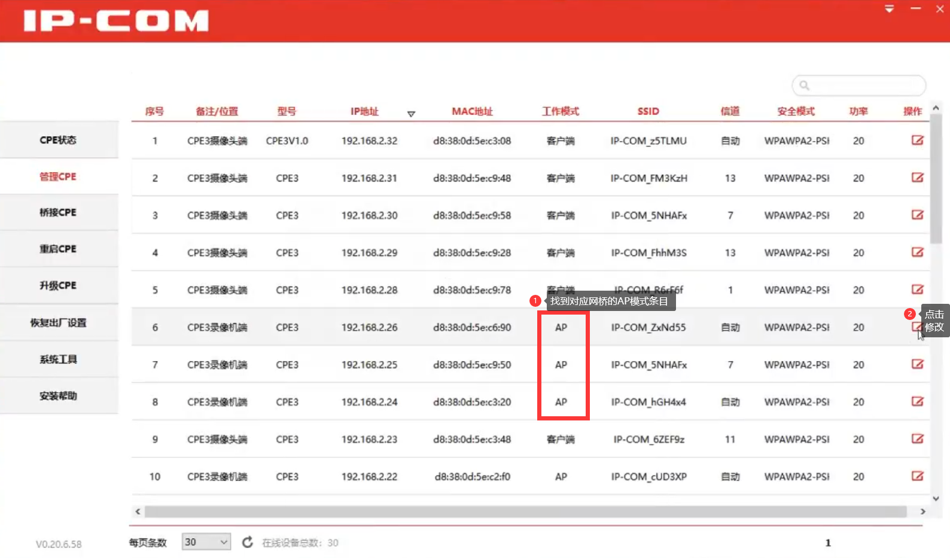The height and width of the screenshot is (558, 950).
Task: Edit the CPE row with IP 192.168.2.25
Action: click(917, 364)
